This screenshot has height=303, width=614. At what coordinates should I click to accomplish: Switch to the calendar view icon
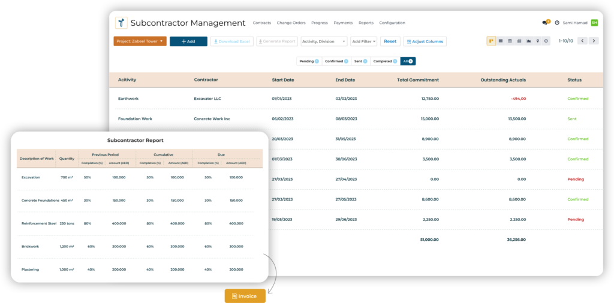(510, 41)
